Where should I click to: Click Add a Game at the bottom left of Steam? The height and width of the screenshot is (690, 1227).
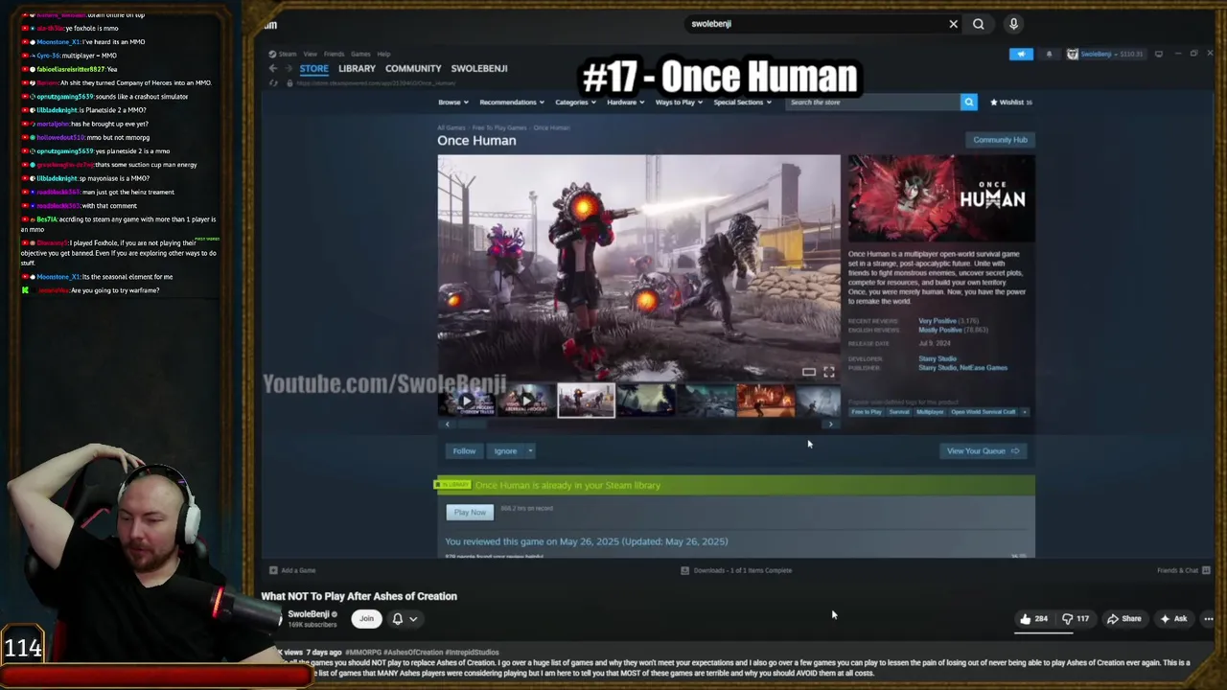(292, 570)
